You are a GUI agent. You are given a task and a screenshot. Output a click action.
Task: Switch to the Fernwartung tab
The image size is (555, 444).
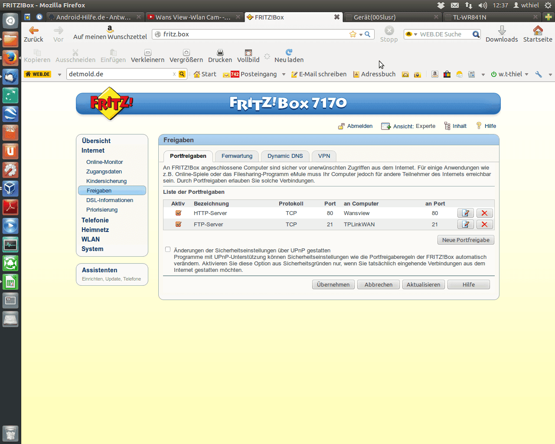click(237, 156)
